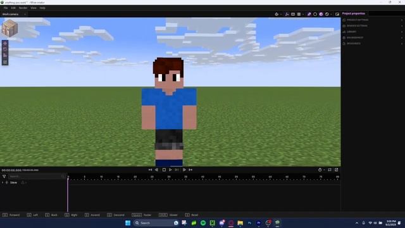405x228 pixels.
Task: Show hidden system tray icons
Action: tap(357, 223)
